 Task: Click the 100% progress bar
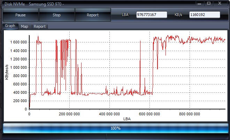[x=116, y=128]
